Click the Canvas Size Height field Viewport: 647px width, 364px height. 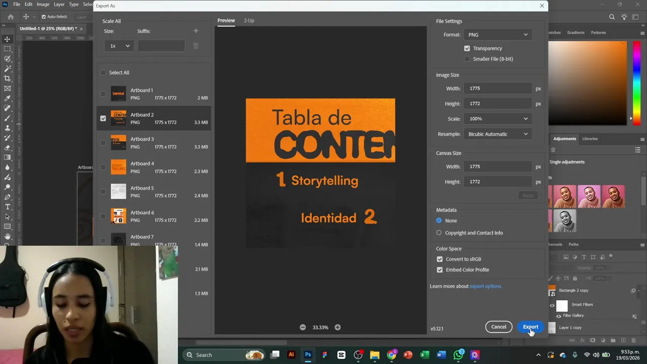pyautogui.click(x=498, y=182)
